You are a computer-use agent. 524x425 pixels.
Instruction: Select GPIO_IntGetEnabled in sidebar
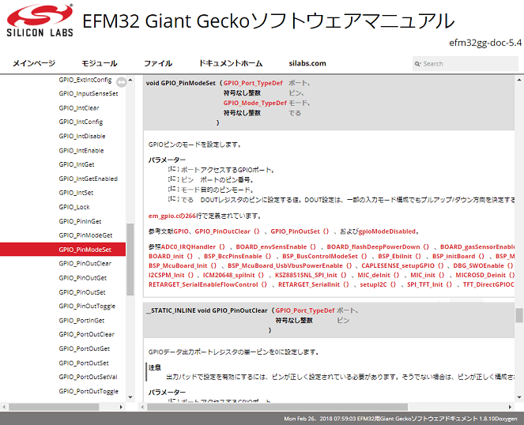pos(89,179)
